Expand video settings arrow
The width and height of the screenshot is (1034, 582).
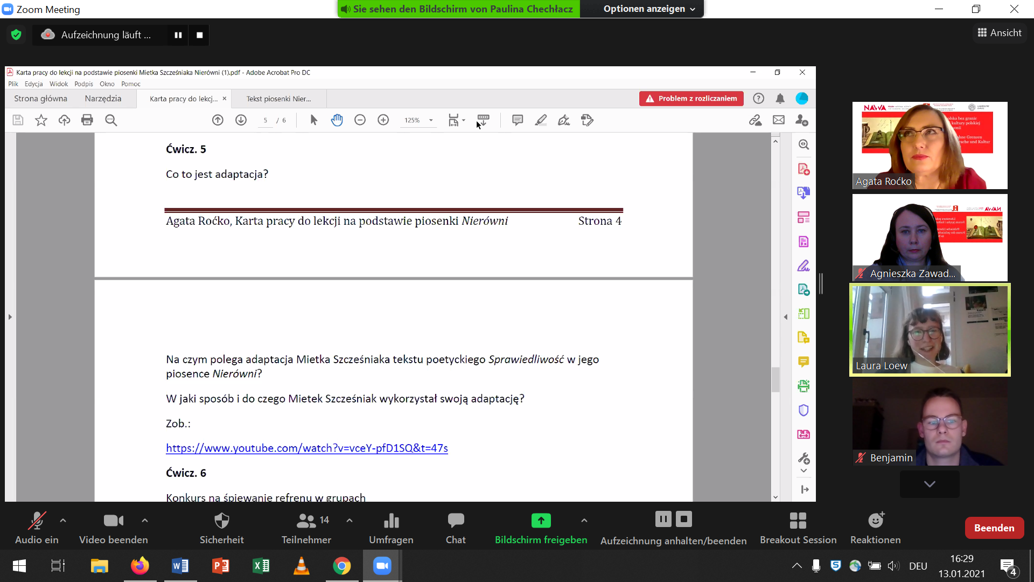coord(145,521)
